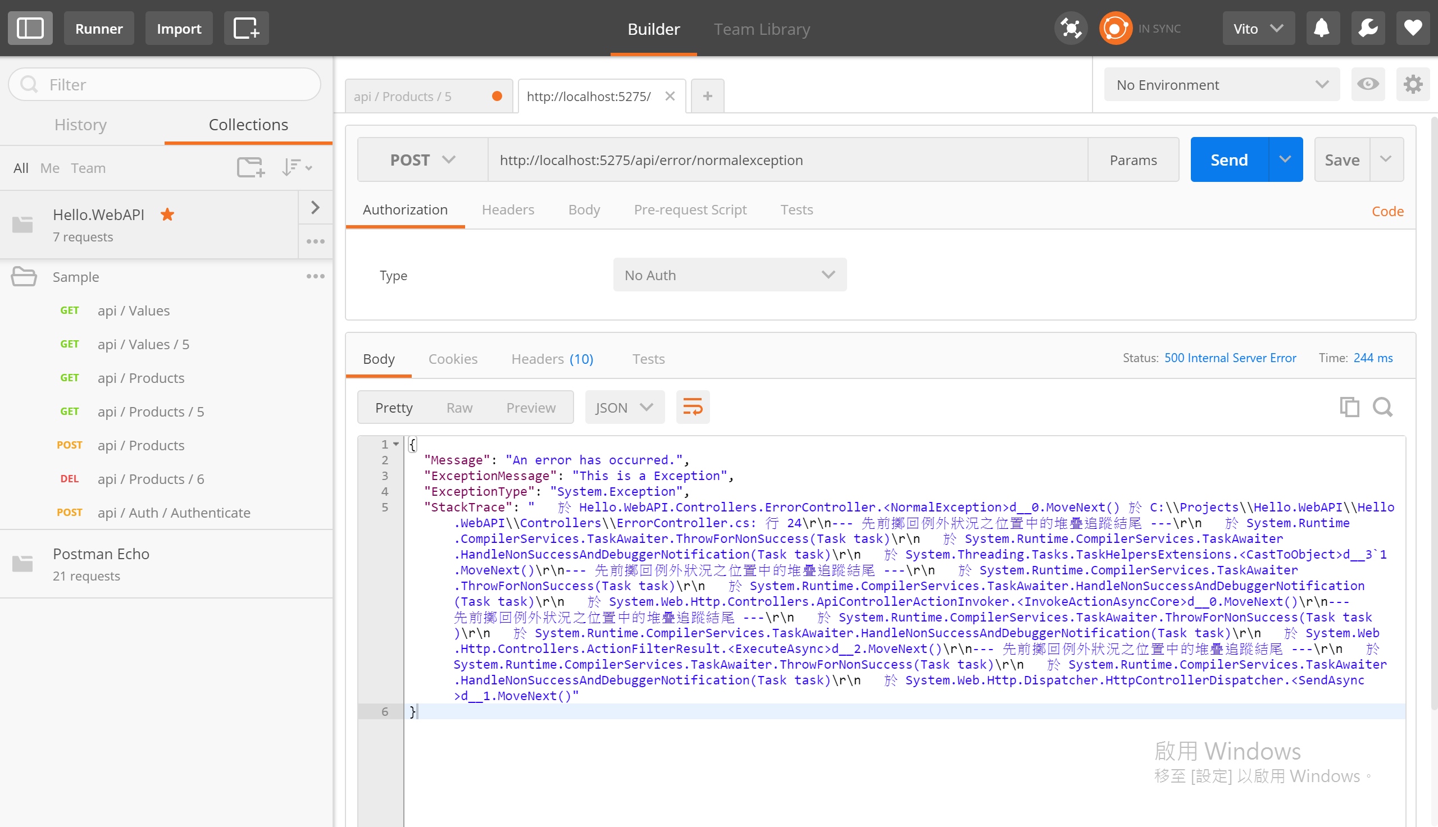Open the request Body tab

(x=584, y=209)
